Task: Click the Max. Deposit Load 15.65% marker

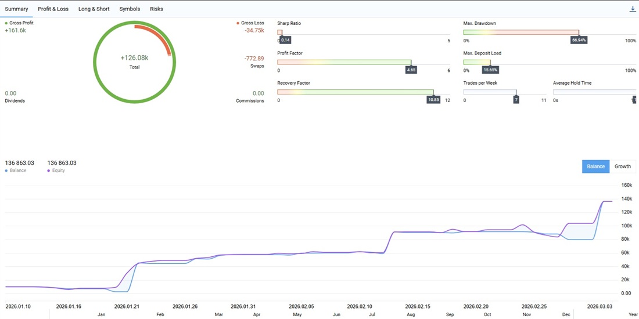Action: pos(490,70)
